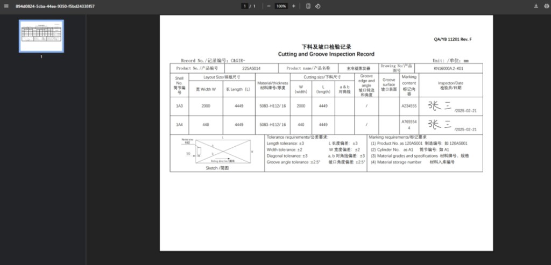Click the Inspector/Date column header
Image resolution: width=551 pixels, height=265 pixels.
pyautogui.click(x=450, y=85)
